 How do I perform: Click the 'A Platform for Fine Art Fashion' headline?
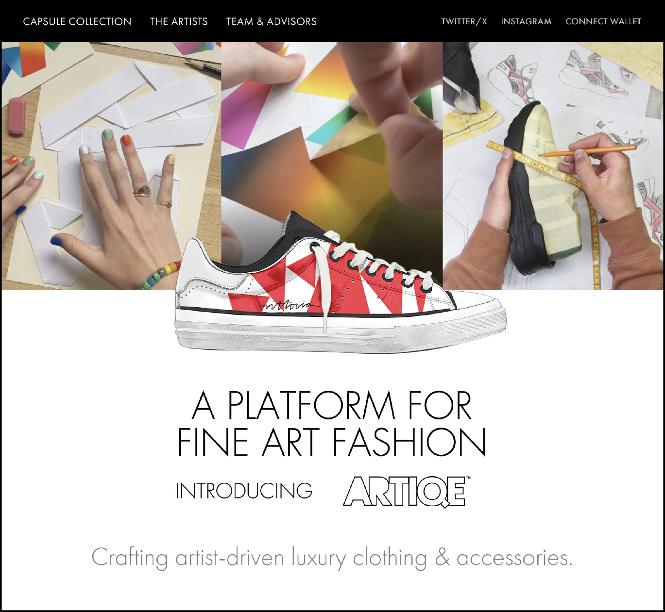332,424
